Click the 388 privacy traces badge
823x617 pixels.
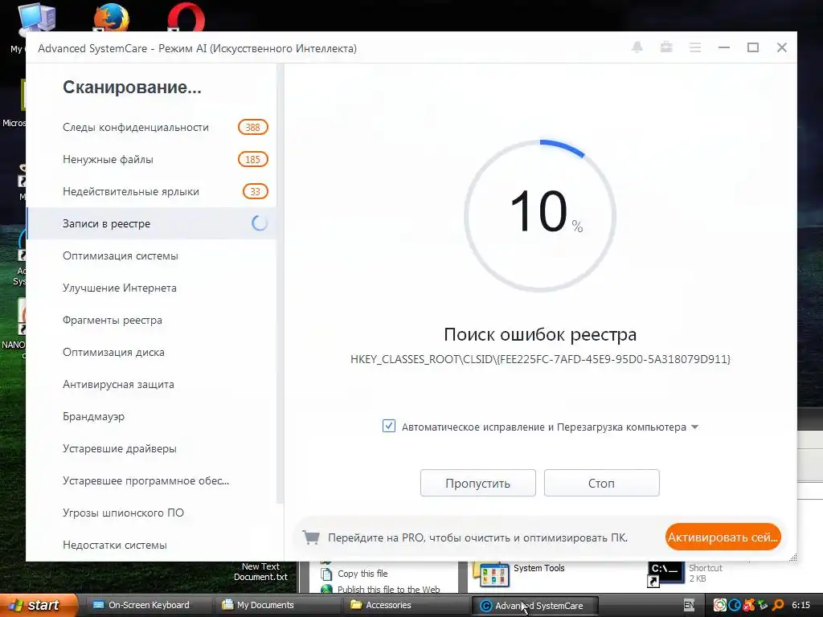(253, 127)
